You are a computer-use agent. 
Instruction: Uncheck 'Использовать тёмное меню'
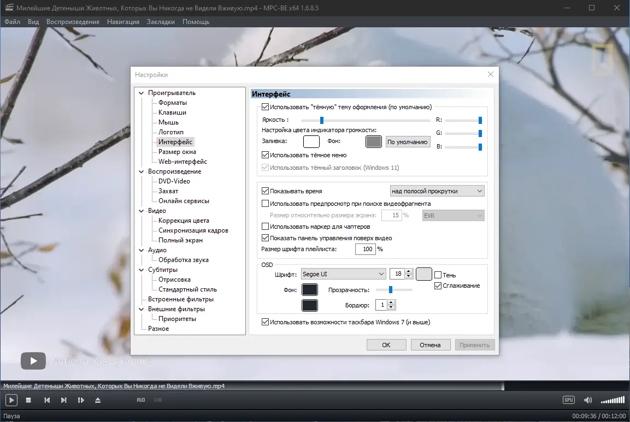coord(266,154)
